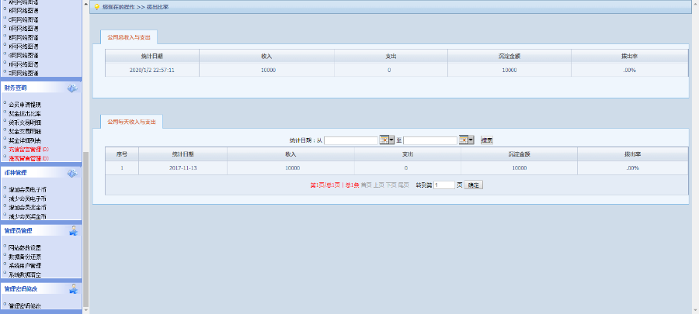Open 会员申请提现 in the sidebar
The height and width of the screenshot is (314, 699).
pyautogui.click(x=25, y=105)
